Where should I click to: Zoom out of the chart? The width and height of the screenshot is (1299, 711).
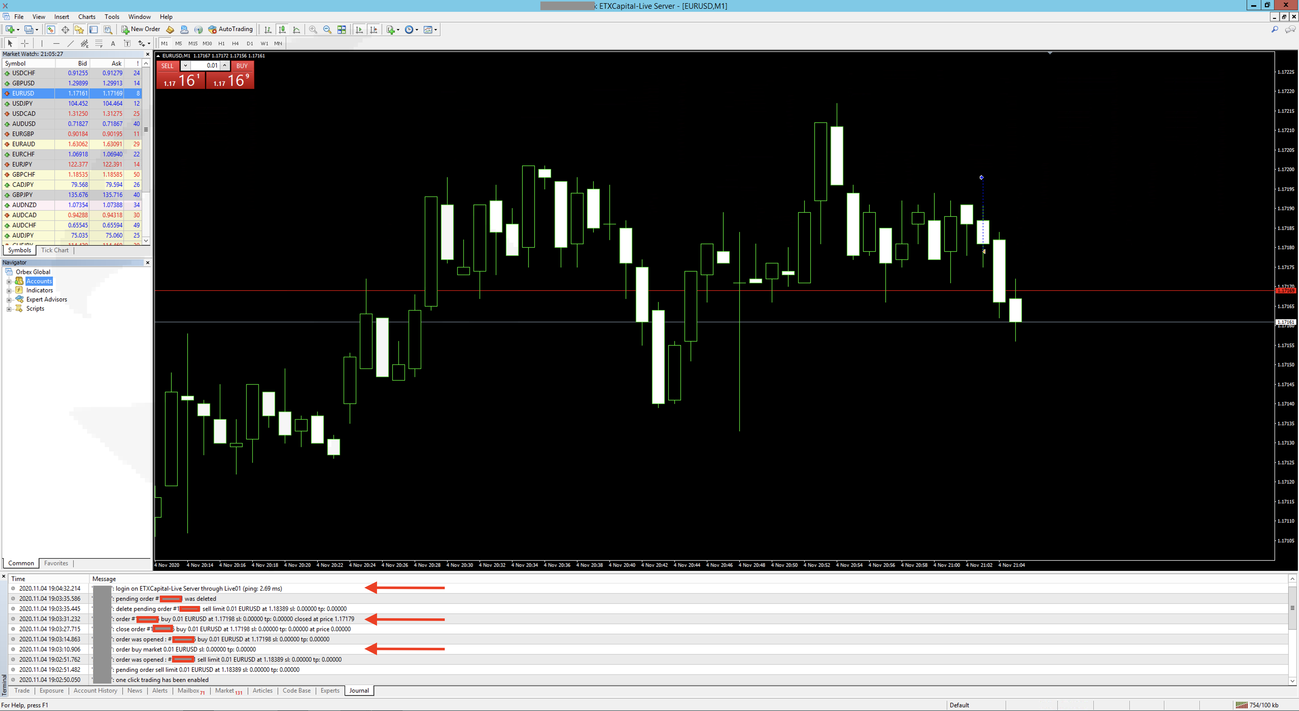click(327, 30)
